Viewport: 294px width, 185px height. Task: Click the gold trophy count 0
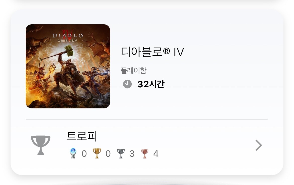pos(108,154)
